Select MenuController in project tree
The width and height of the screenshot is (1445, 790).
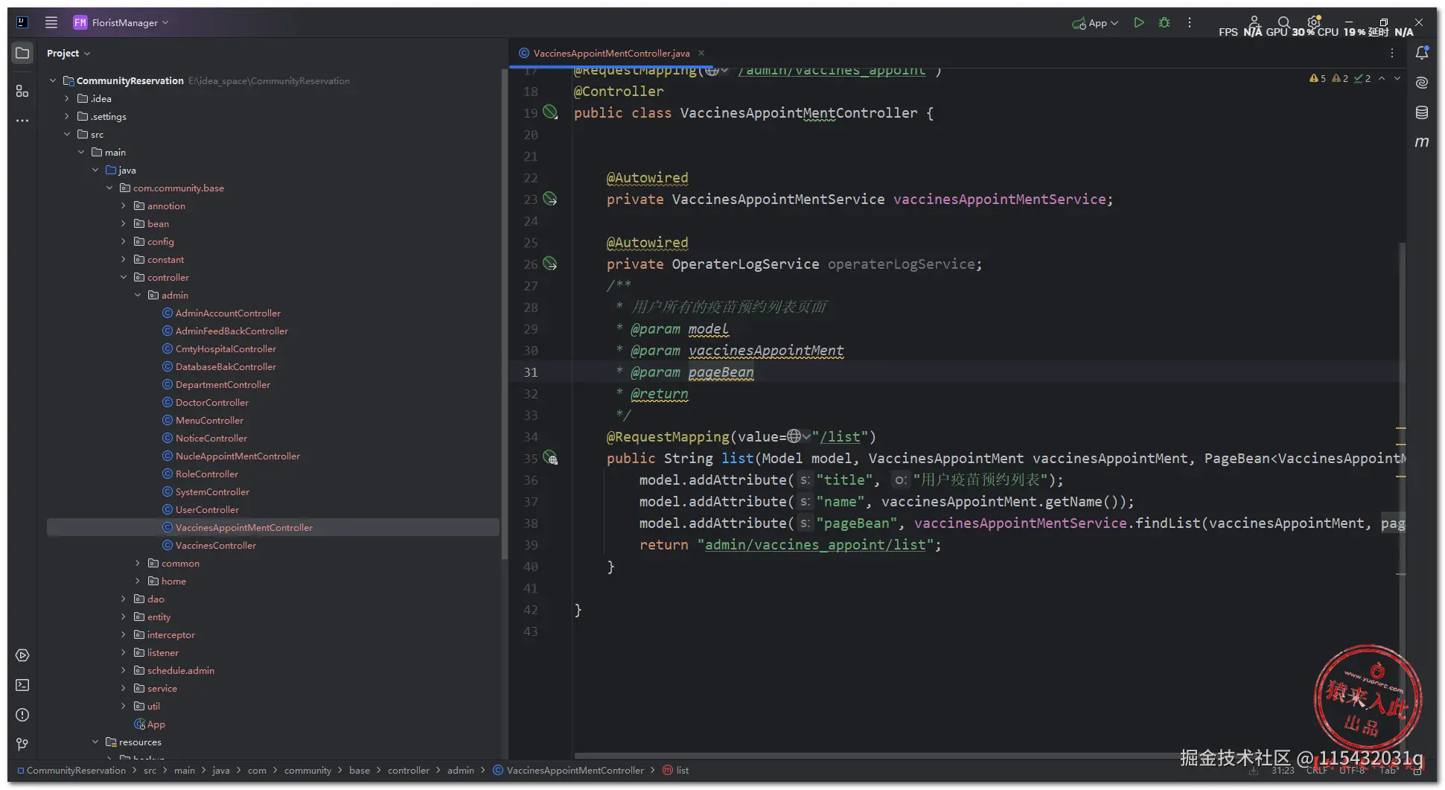[x=209, y=420]
